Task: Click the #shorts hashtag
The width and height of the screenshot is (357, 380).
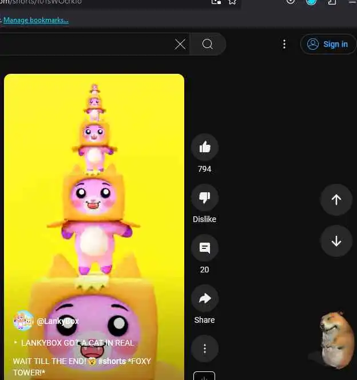Action: tap(112, 361)
